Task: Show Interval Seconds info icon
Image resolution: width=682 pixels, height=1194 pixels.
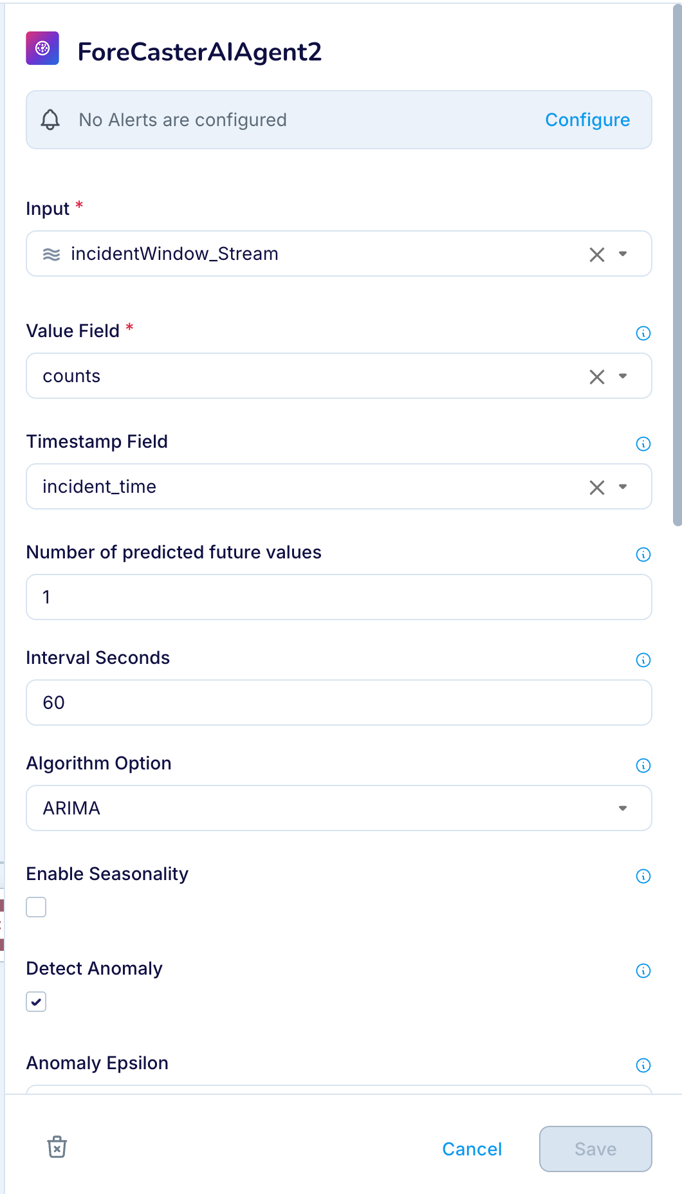Action: [x=643, y=660]
